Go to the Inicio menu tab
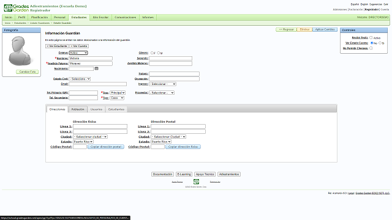 coord(9,17)
